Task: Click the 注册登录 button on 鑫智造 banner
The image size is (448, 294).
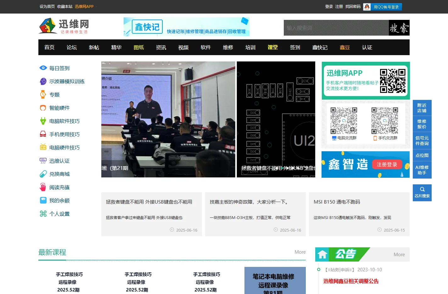Action: 387,164
